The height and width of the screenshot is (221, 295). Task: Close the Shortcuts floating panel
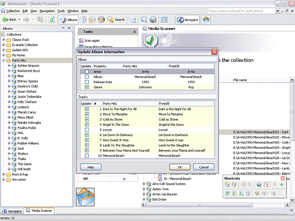(x=283, y=178)
